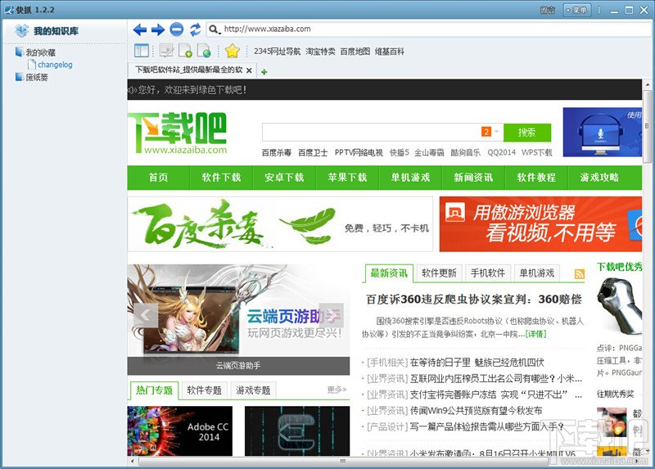Open 安卓下载 in the green nav bar
Viewport: 655px width, 469px height.
click(x=284, y=178)
